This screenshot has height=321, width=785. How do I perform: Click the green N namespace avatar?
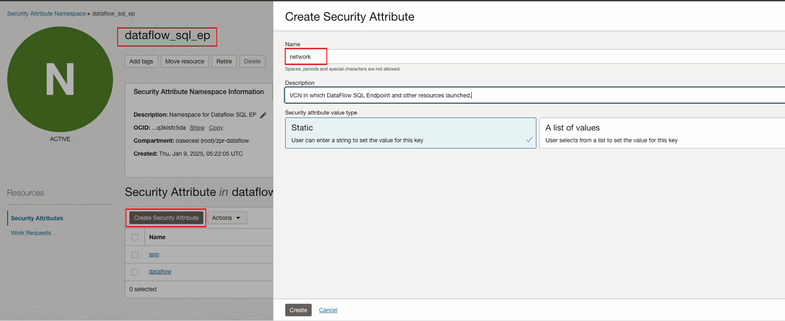point(60,80)
